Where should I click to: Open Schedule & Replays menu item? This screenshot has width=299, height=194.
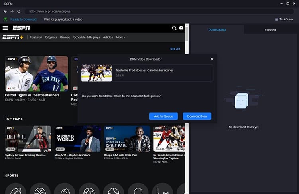[x=87, y=37]
